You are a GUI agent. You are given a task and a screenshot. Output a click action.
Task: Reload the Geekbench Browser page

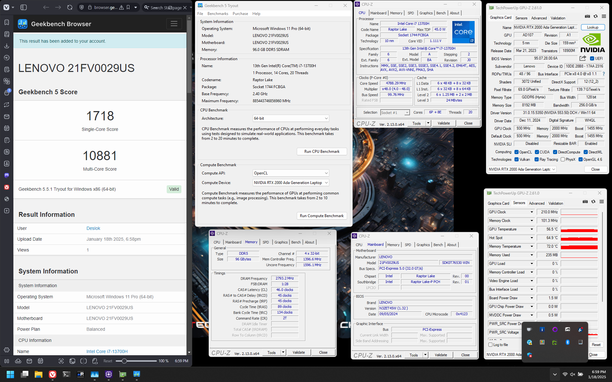(x=70, y=7)
